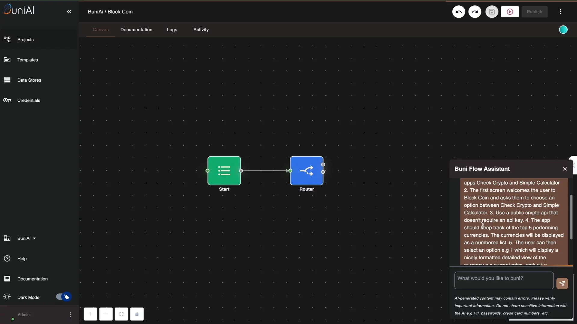This screenshot has height=324, width=577.
Task: Zoom in with canvas plus button
Action: coord(90,314)
